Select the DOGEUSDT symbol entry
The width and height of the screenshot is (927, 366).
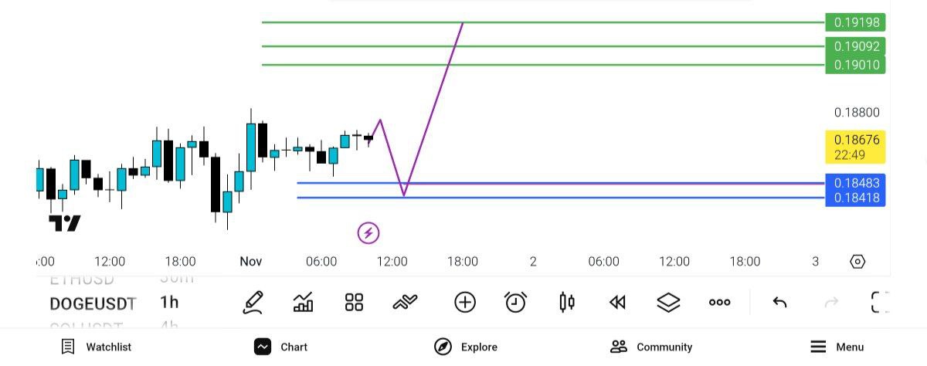pos(93,303)
